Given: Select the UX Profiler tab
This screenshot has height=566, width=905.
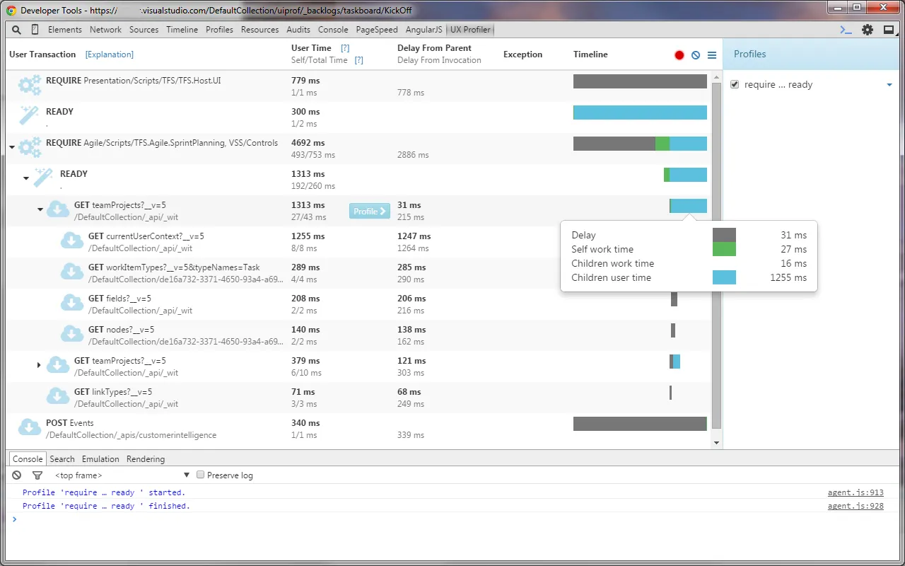Looking at the screenshot, I should point(471,30).
